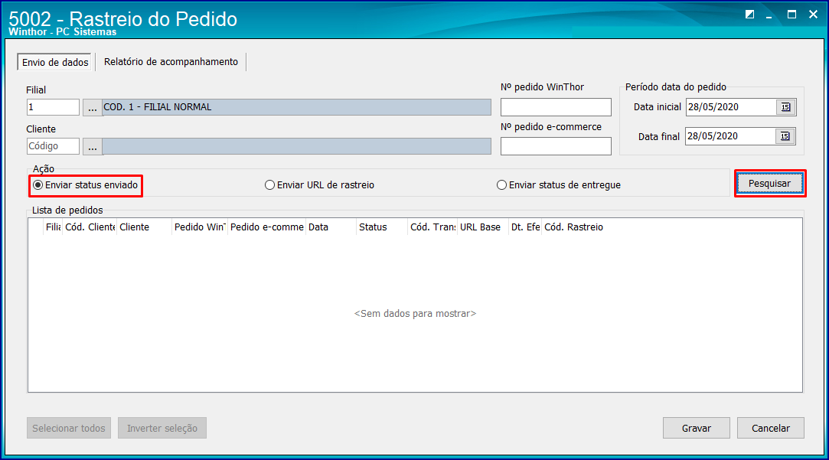This screenshot has height=460, width=829.
Task: Click the Gravar button
Action: (x=697, y=429)
